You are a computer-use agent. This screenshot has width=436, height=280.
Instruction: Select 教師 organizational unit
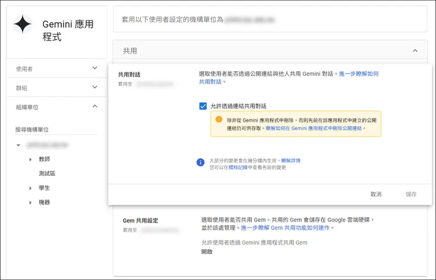tap(44, 159)
